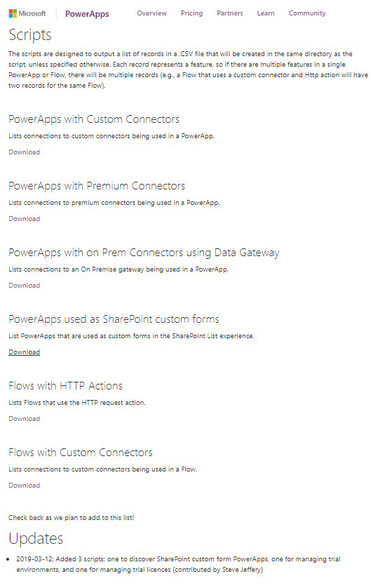Open the Overview menu item
The height and width of the screenshot is (588, 373).
[152, 13]
